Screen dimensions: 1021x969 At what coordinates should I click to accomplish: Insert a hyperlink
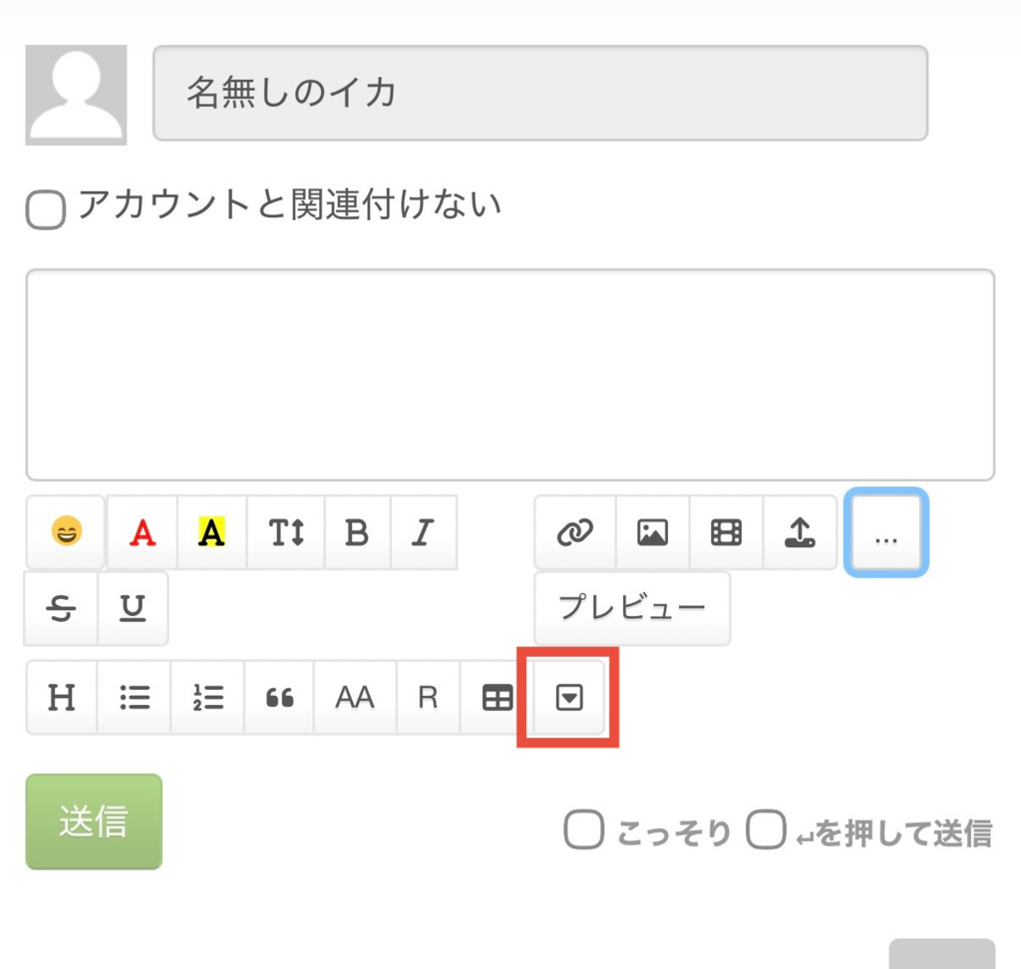coord(575,532)
